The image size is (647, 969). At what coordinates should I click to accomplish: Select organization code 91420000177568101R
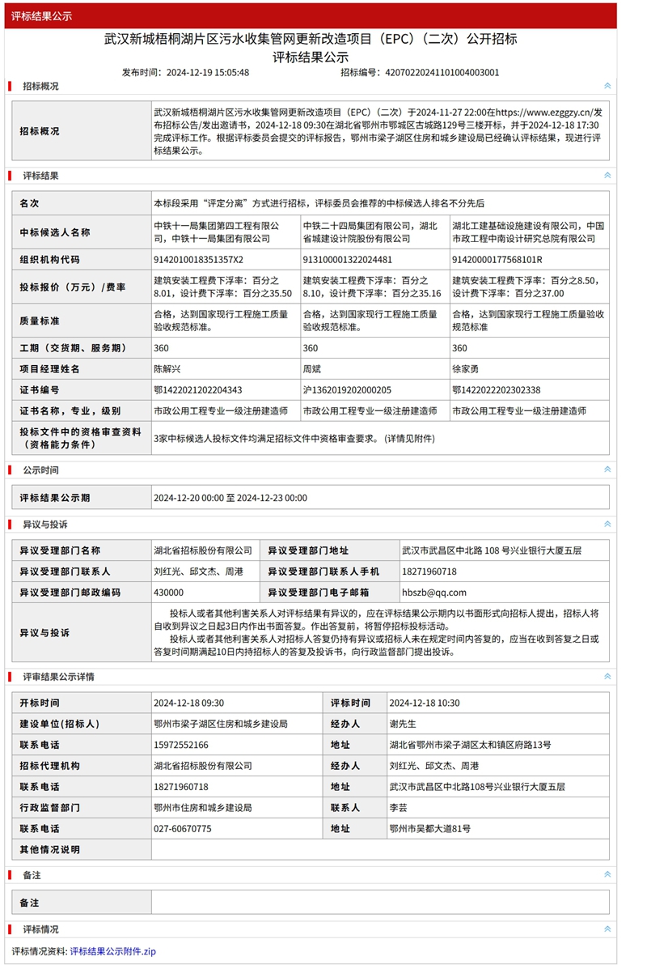pyautogui.click(x=497, y=260)
